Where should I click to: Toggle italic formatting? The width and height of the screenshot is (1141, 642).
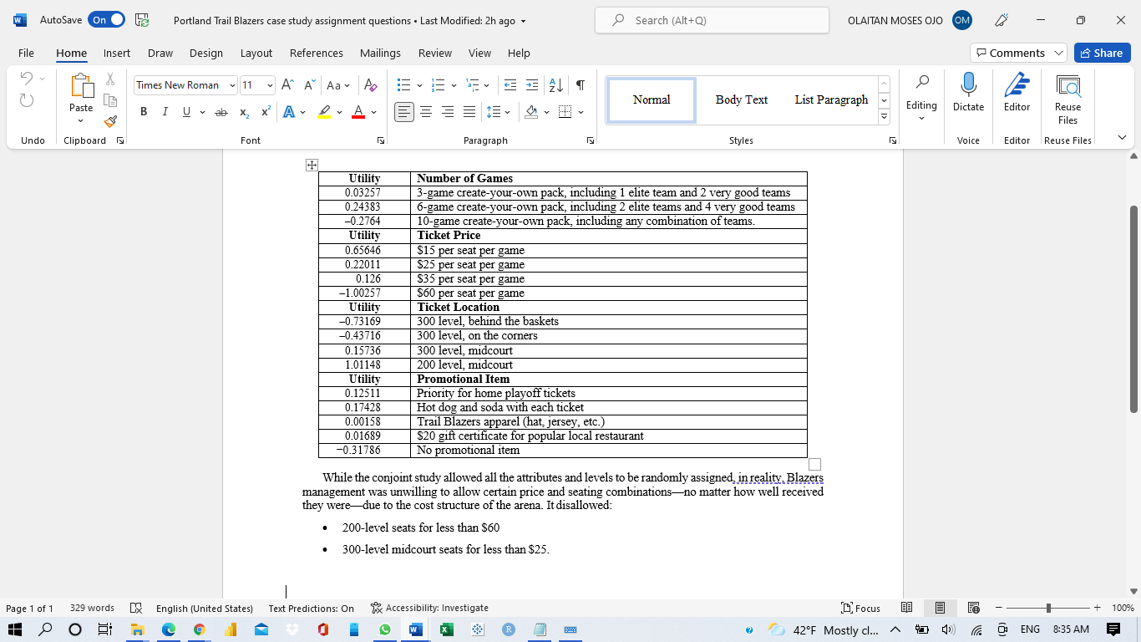(165, 112)
